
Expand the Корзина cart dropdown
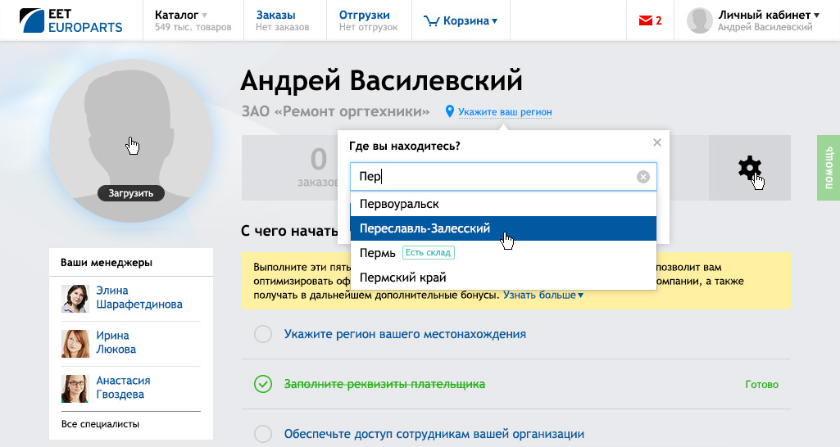(461, 21)
